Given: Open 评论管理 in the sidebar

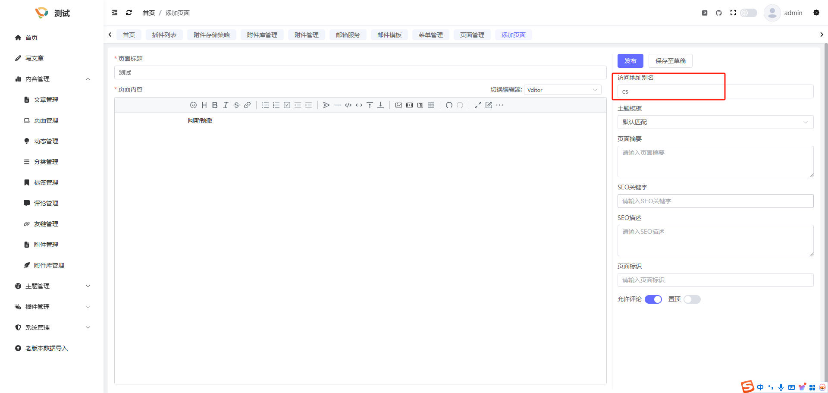Looking at the screenshot, I should pyautogui.click(x=46, y=203).
